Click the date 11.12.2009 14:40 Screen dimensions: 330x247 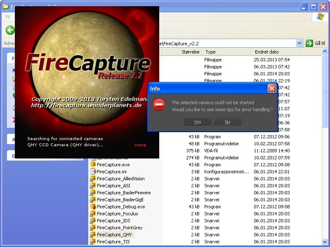[x=272, y=151]
